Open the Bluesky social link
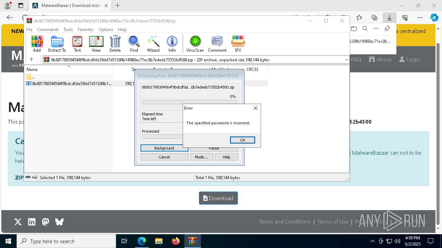 [59, 222]
